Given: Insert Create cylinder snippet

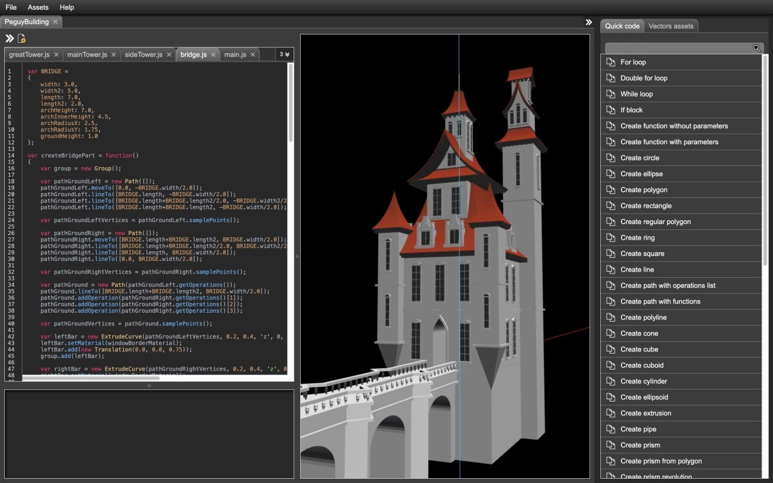Looking at the screenshot, I should tap(681, 382).
